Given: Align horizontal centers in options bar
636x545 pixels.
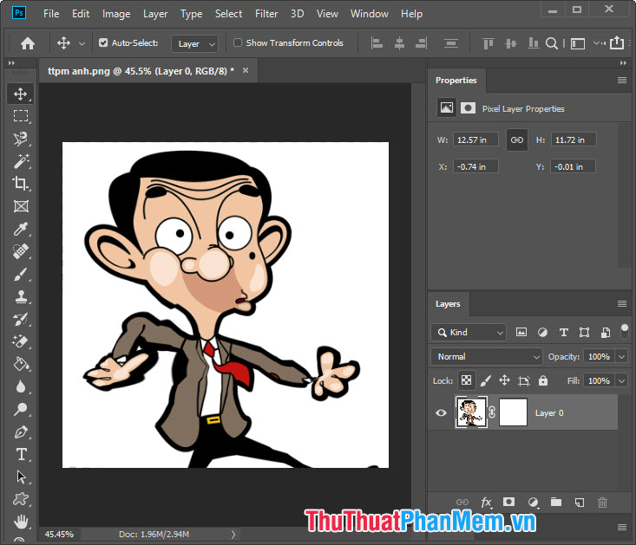Looking at the screenshot, I should pyautogui.click(x=399, y=43).
